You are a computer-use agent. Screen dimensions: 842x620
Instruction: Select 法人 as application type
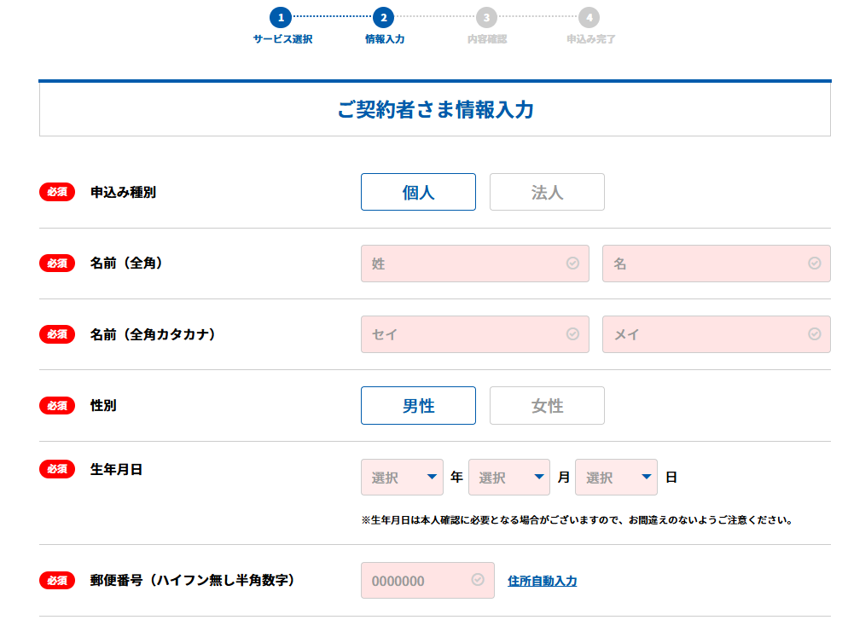point(547,192)
